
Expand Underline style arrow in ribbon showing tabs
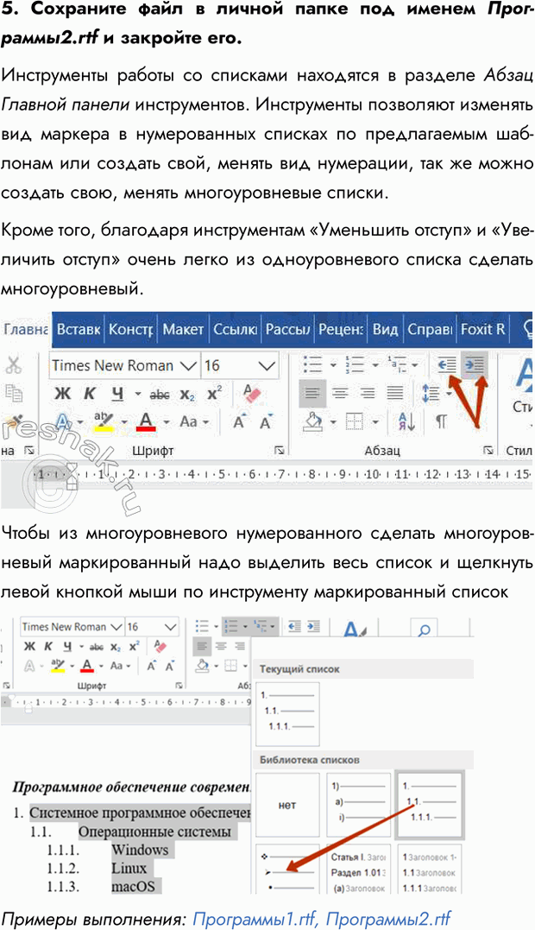click(x=137, y=394)
